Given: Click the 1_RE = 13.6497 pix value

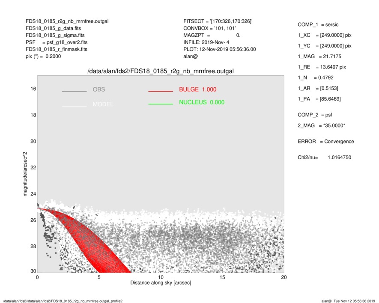Looking at the screenshot, I should (322, 67).
